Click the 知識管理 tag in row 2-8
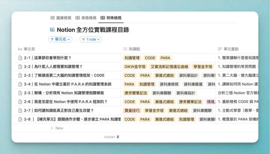 (x=187, y=119)
